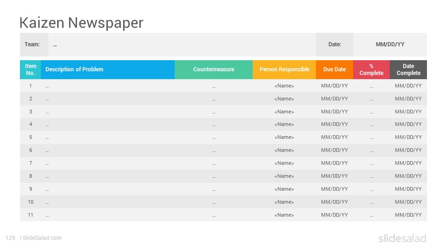Click item number 1 cell
This screenshot has height=250, width=446.
[31, 86]
